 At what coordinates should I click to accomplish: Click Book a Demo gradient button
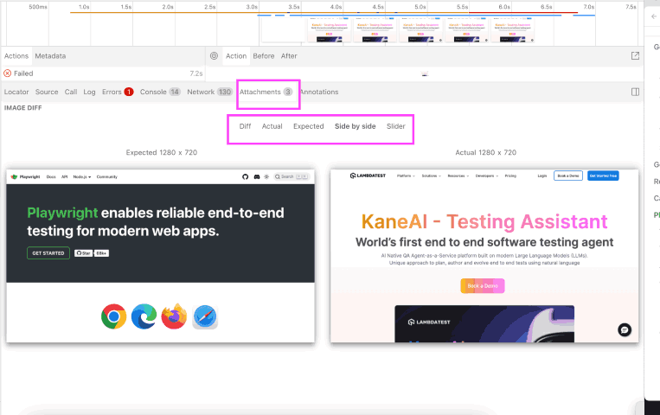coord(482,285)
